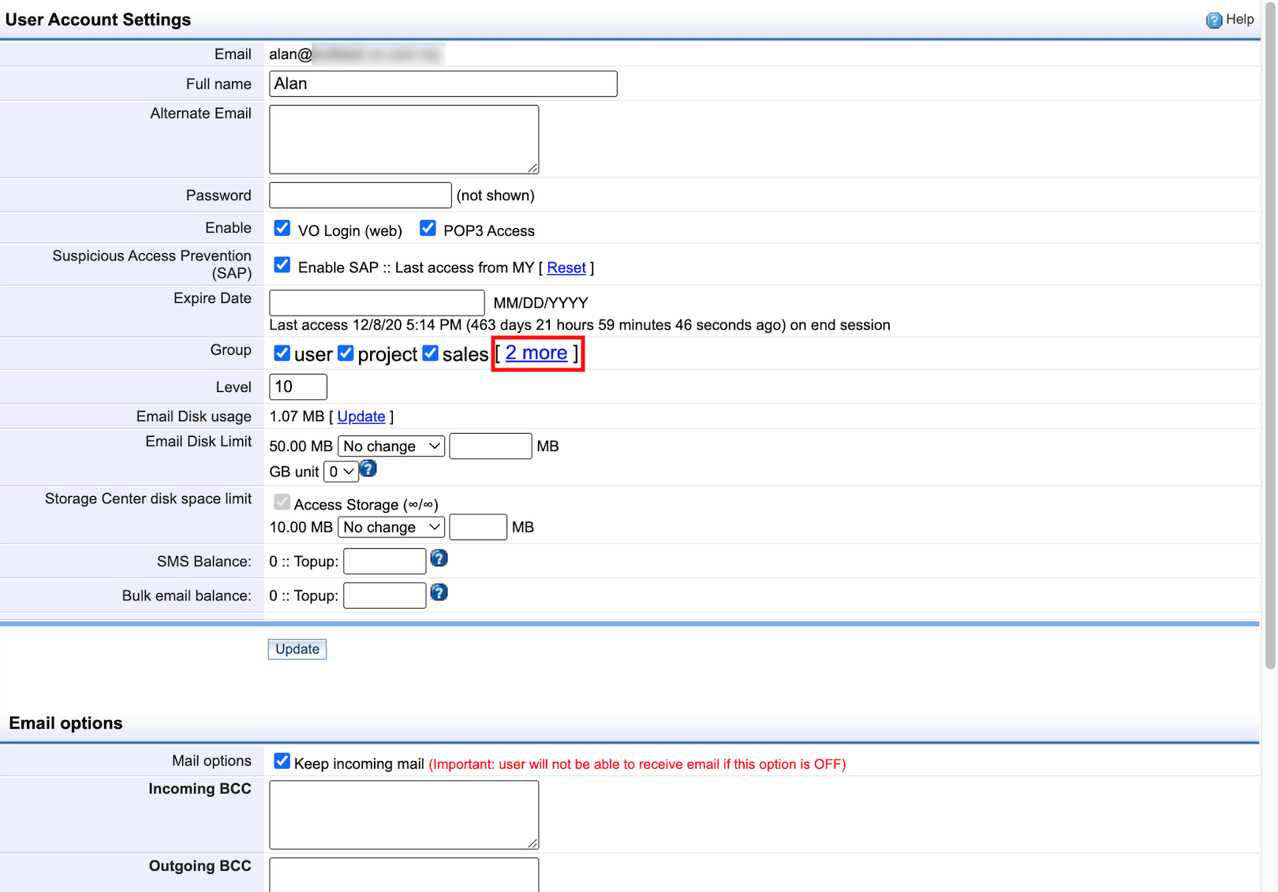Uncheck the project group checkbox

pyautogui.click(x=346, y=353)
